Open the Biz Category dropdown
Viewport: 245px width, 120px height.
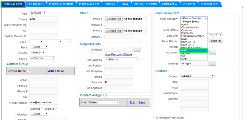click(x=122, y=59)
